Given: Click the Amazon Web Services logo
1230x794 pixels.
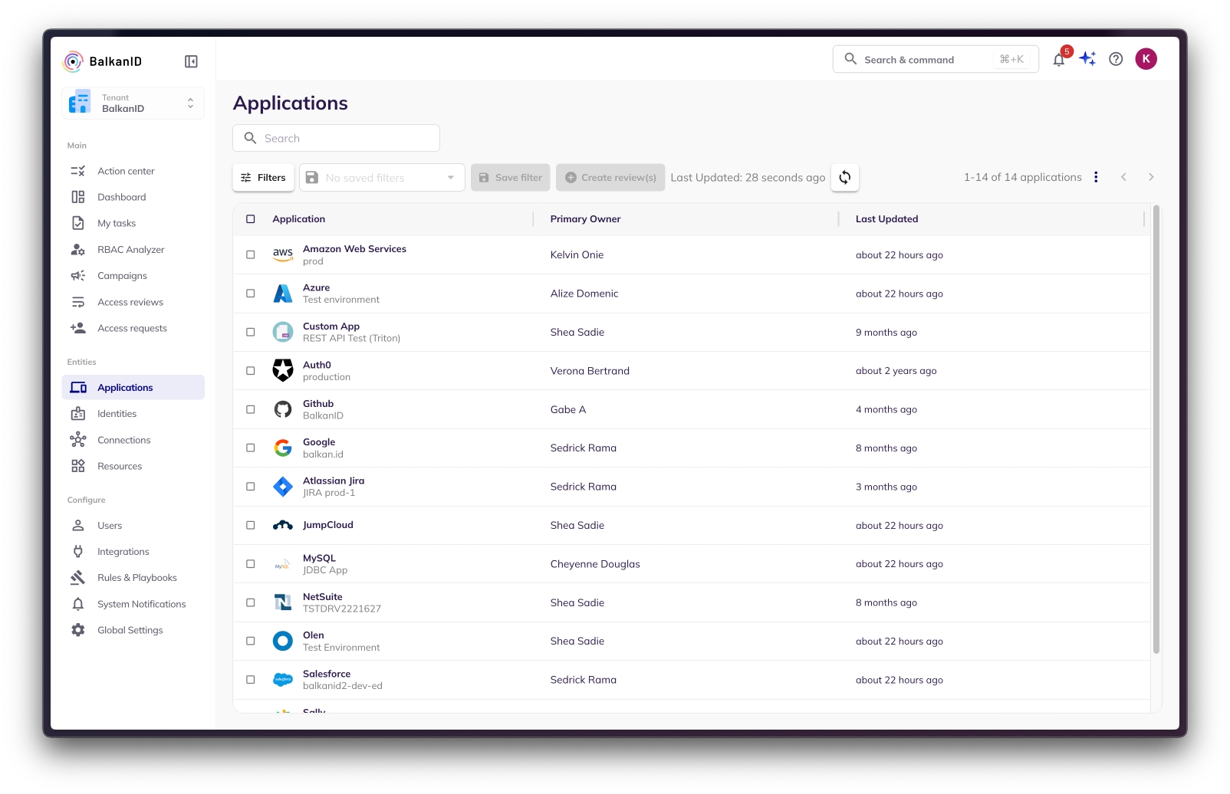Looking at the screenshot, I should click(283, 254).
